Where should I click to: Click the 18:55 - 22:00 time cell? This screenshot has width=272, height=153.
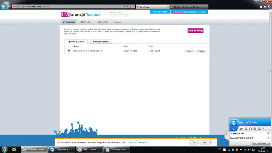154,51
